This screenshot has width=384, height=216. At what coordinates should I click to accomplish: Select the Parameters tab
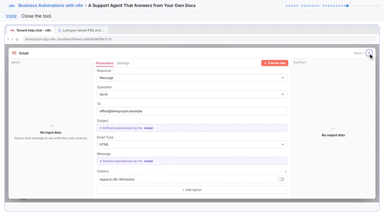[x=105, y=63]
